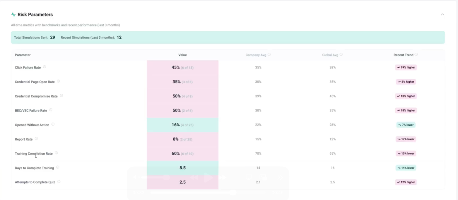Collapse the Risk Parameters section chevron
This screenshot has width=458, height=200.
point(442,14)
